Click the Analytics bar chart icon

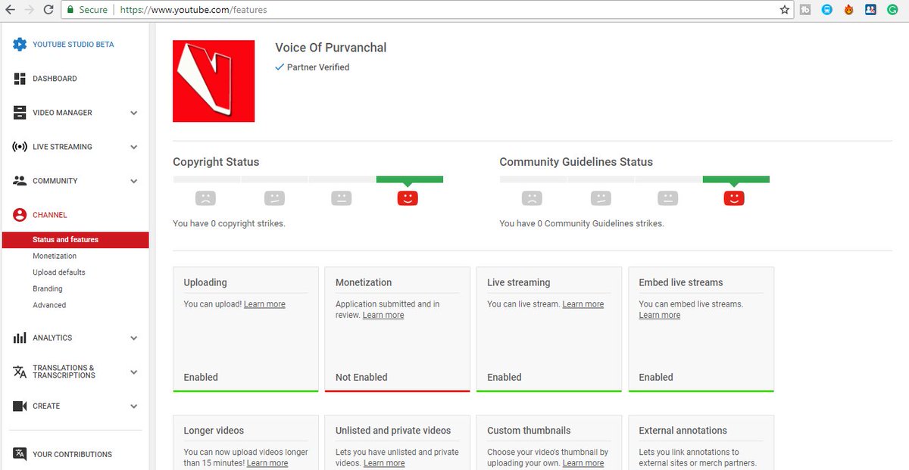click(x=20, y=338)
